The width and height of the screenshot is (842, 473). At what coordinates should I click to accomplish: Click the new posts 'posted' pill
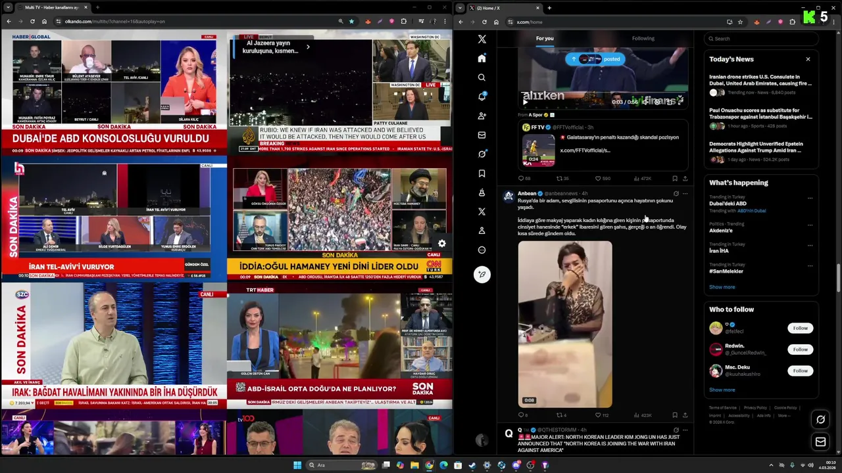(595, 59)
